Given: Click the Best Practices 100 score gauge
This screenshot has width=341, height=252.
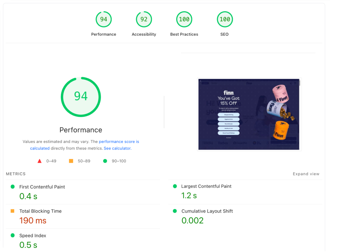Looking at the screenshot, I should click(184, 19).
